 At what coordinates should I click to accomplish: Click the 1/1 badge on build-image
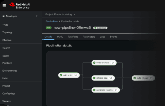tap(151, 78)
